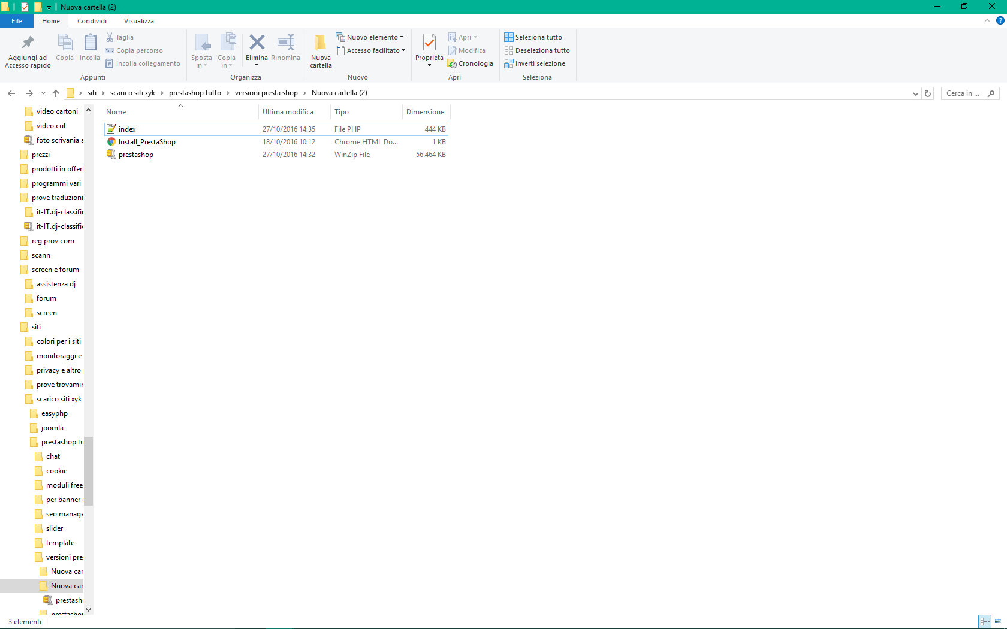Select the Install_PrestaShop HTML file
Viewport: 1007px width, 629px height.
(x=276, y=142)
